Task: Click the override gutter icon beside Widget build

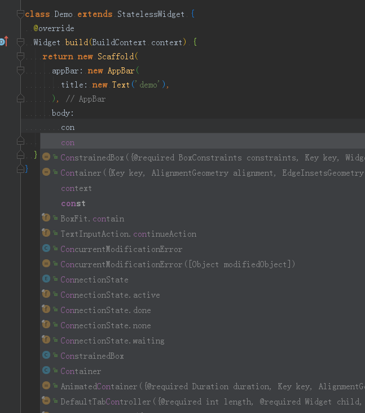Action: pyautogui.click(x=4, y=41)
